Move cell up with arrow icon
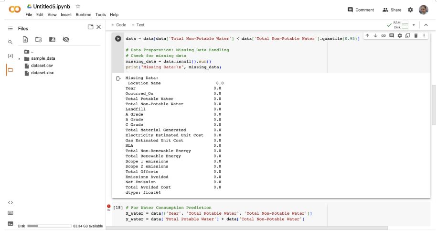Image resolution: width=437 pixels, height=231 pixels. click(x=367, y=36)
